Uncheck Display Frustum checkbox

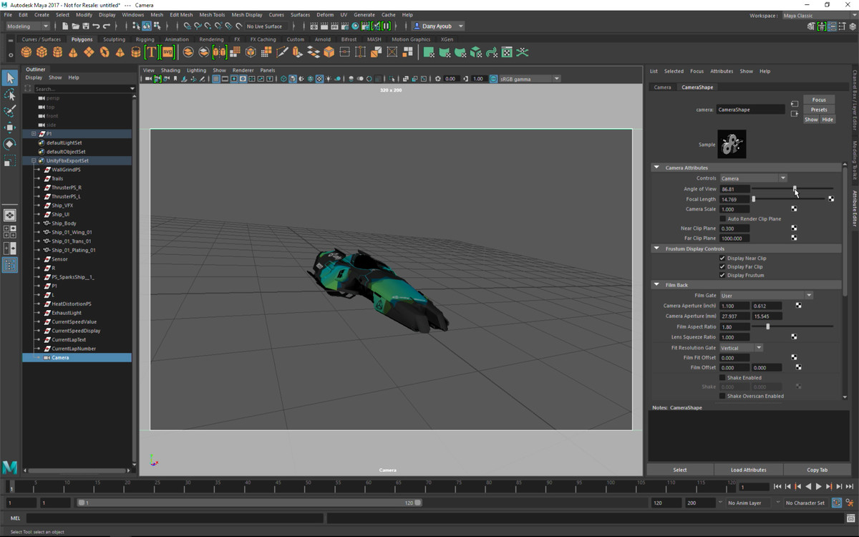[x=722, y=275]
